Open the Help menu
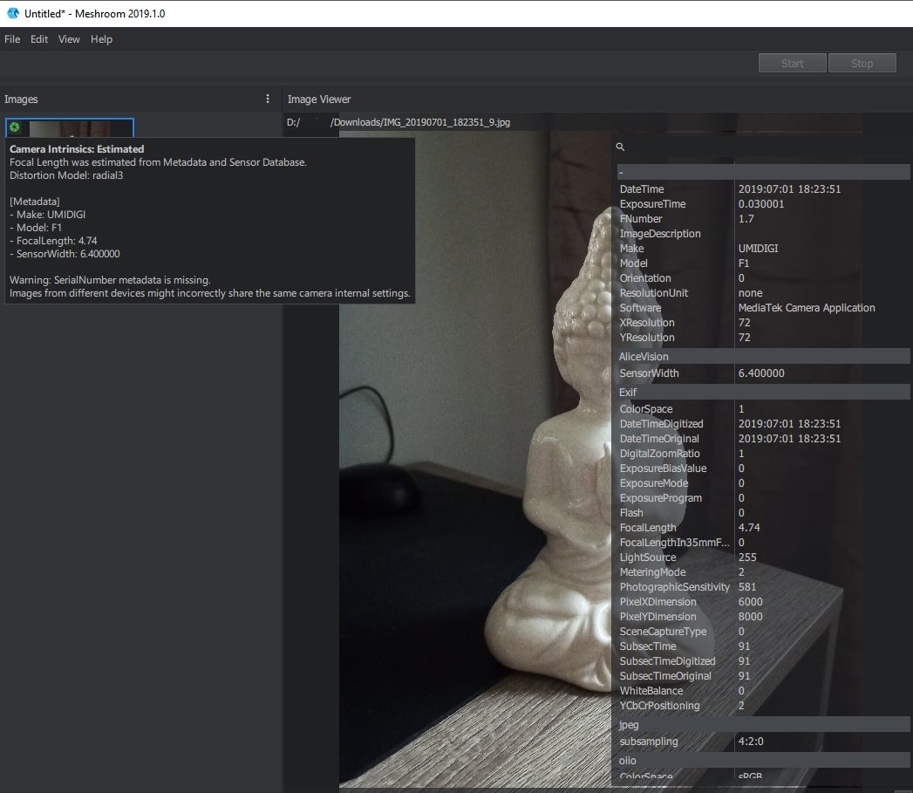The width and height of the screenshot is (913, 793). 101,39
